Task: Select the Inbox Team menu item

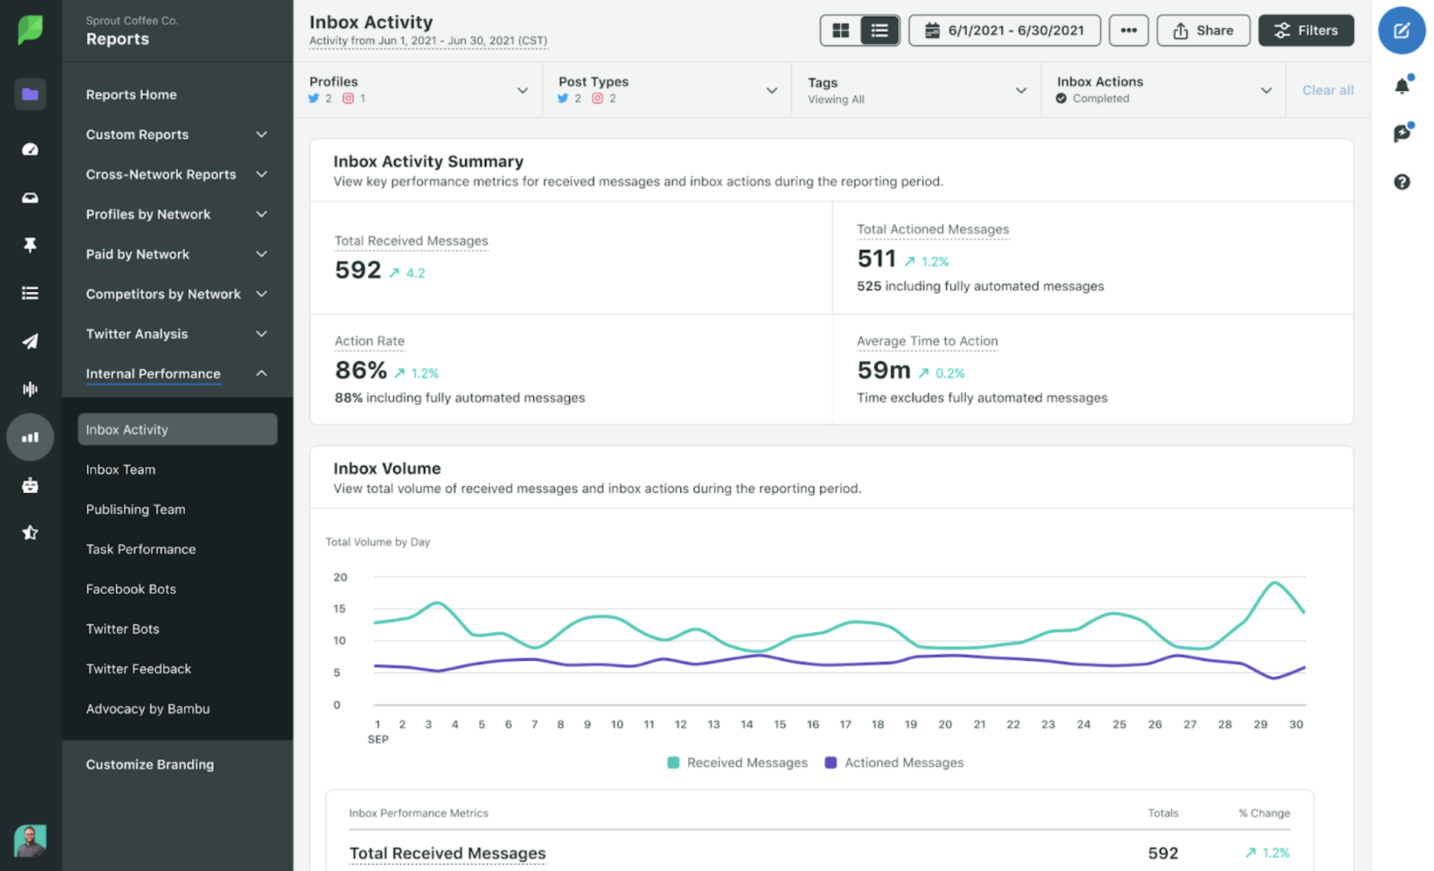Action: (120, 469)
